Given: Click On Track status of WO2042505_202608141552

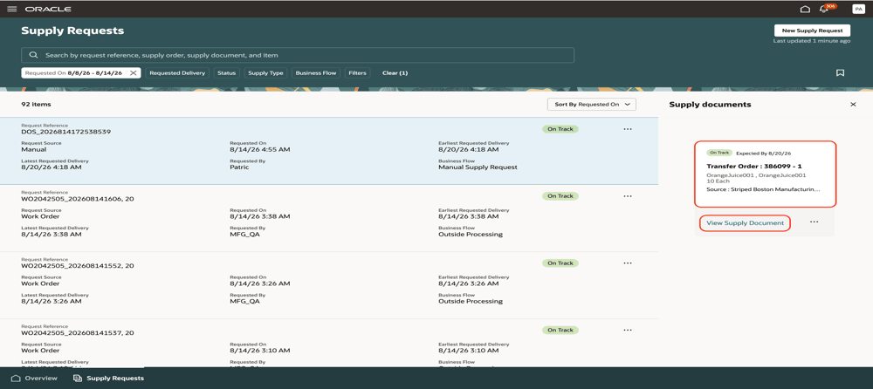Looking at the screenshot, I should point(560,263).
